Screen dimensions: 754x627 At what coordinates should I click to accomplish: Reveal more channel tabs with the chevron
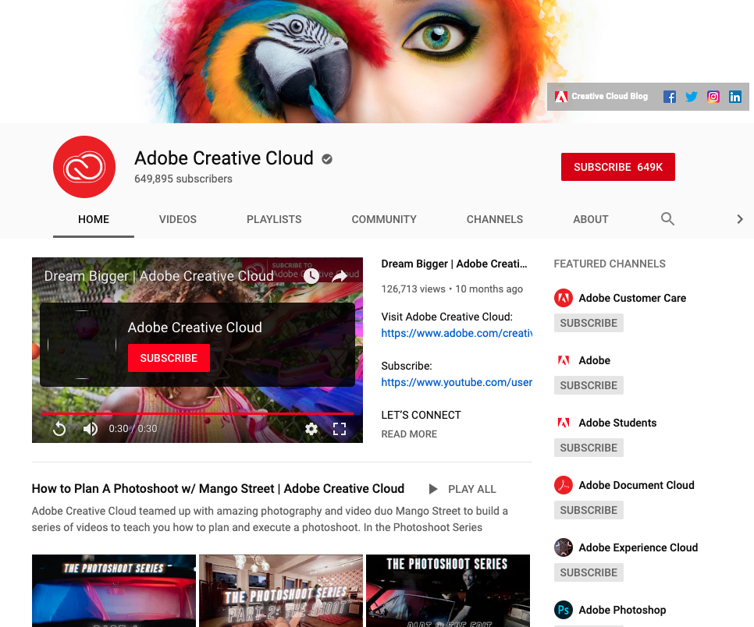[x=739, y=219]
